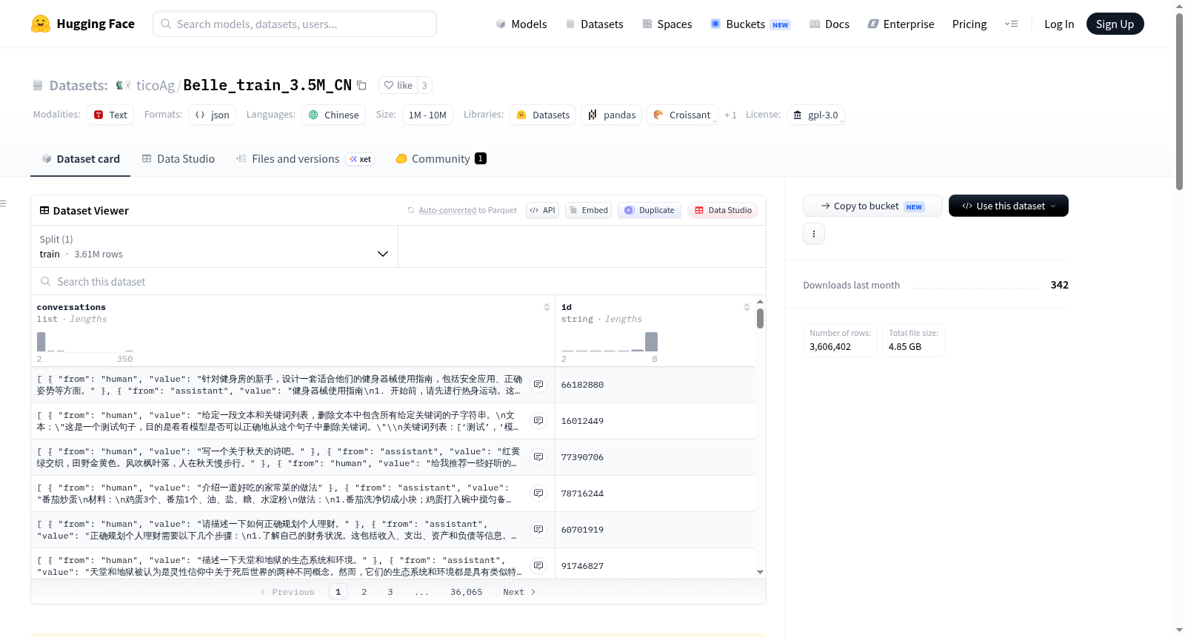Select the json format tag
This screenshot has width=1185, height=637.
[213, 115]
